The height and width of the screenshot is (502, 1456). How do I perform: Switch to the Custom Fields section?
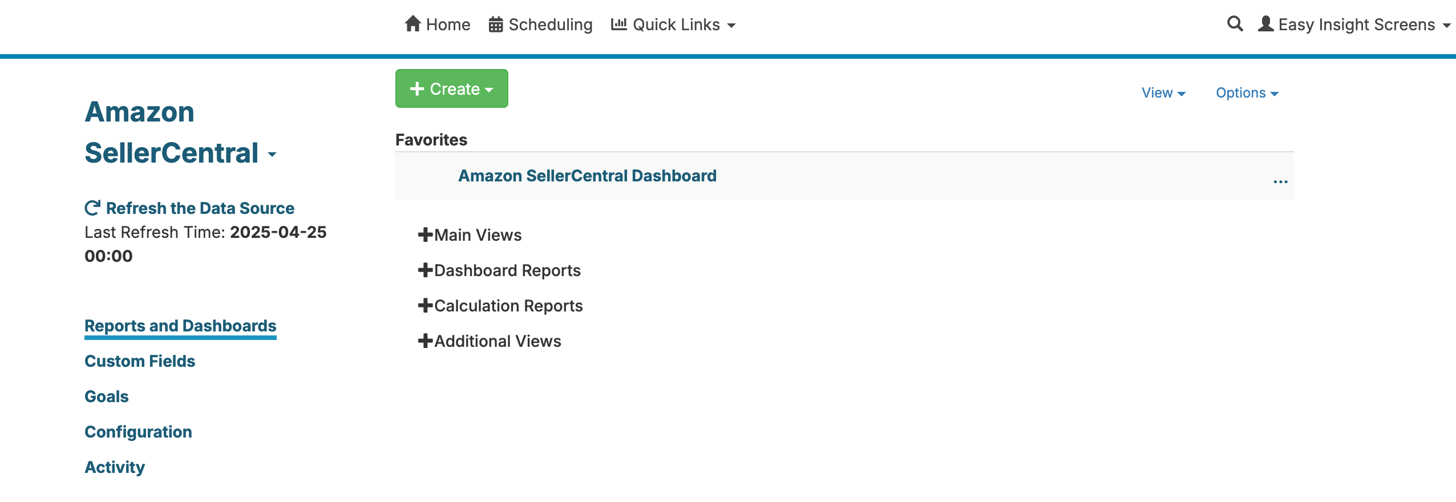tap(140, 361)
